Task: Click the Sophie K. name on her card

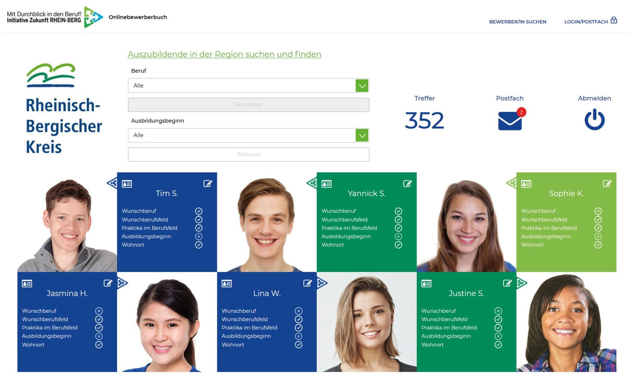Action: click(566, 193)
